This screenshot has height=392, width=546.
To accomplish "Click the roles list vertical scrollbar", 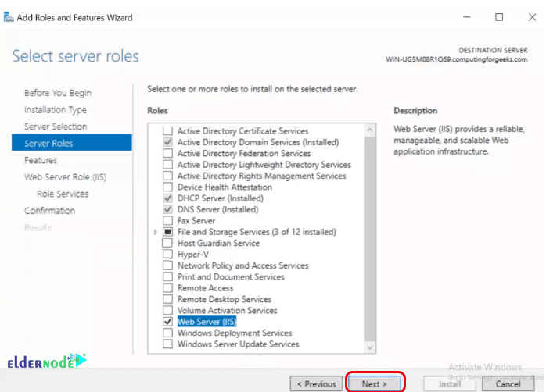I will tap(370, 234).
